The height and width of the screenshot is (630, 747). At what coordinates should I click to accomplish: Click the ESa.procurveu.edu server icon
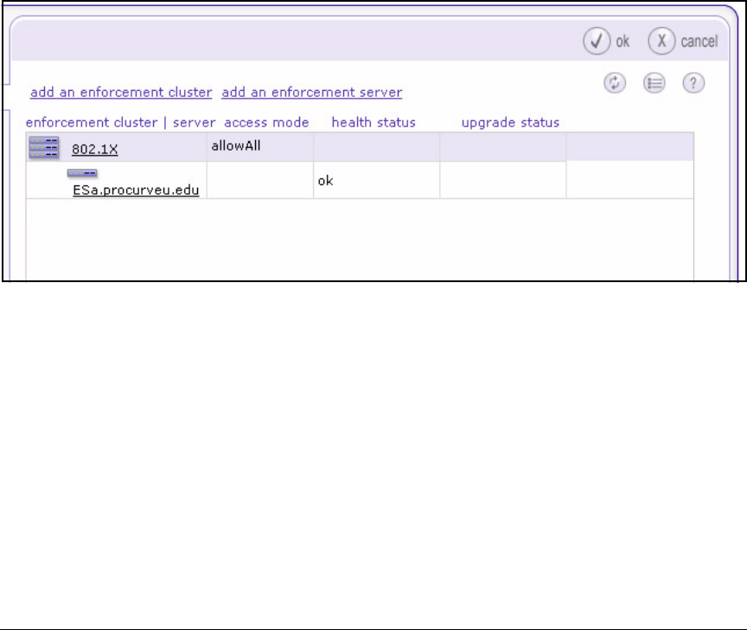pyautogui.click(x=82, y=173)
